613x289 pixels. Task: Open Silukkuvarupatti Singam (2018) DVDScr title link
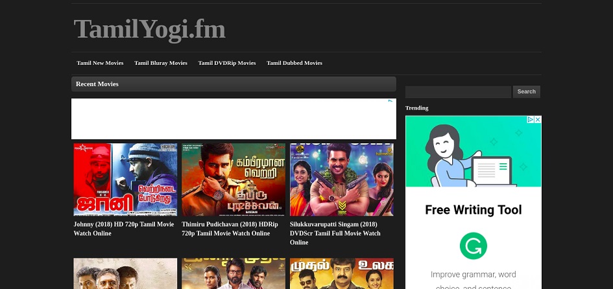(335, 233)
